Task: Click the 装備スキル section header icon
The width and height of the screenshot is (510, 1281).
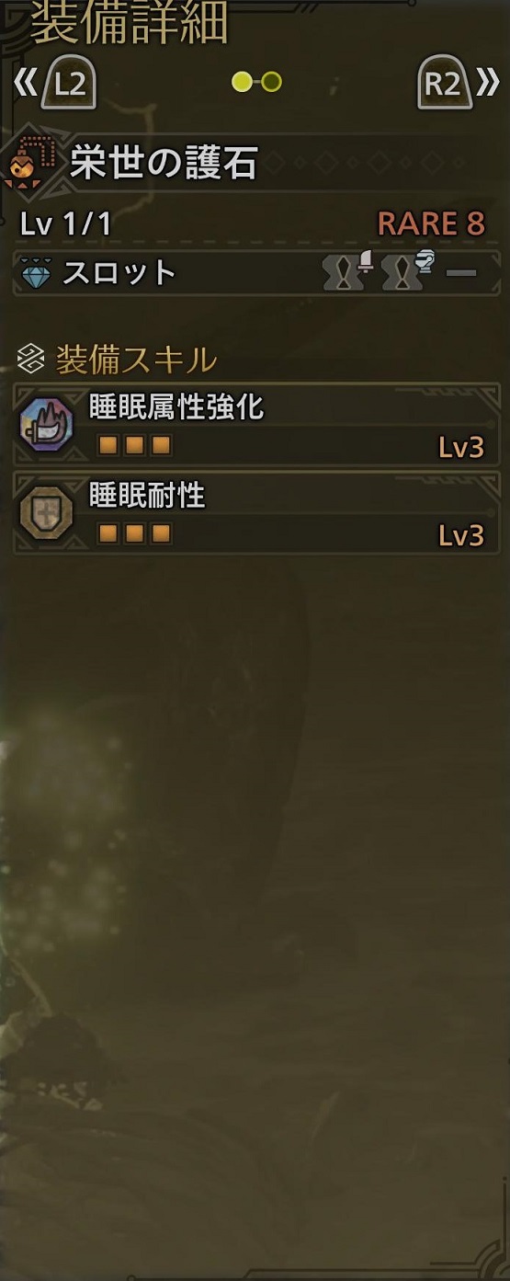Action: coord(33,360)
